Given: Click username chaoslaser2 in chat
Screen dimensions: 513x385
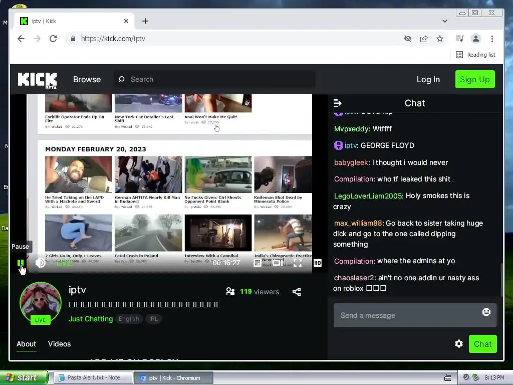Looking at the screenshot, I should 354,278.
